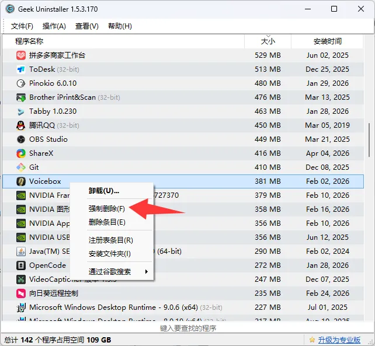Choose 注册表条目(R) from context menu
The image size is (375, 346).
tap(112, 240)
